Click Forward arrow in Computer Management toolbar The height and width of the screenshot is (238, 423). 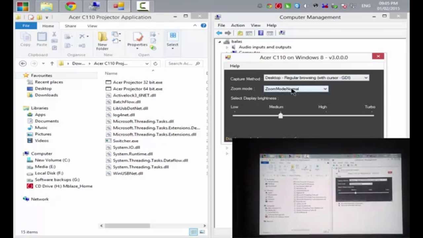tap(228, 33)
